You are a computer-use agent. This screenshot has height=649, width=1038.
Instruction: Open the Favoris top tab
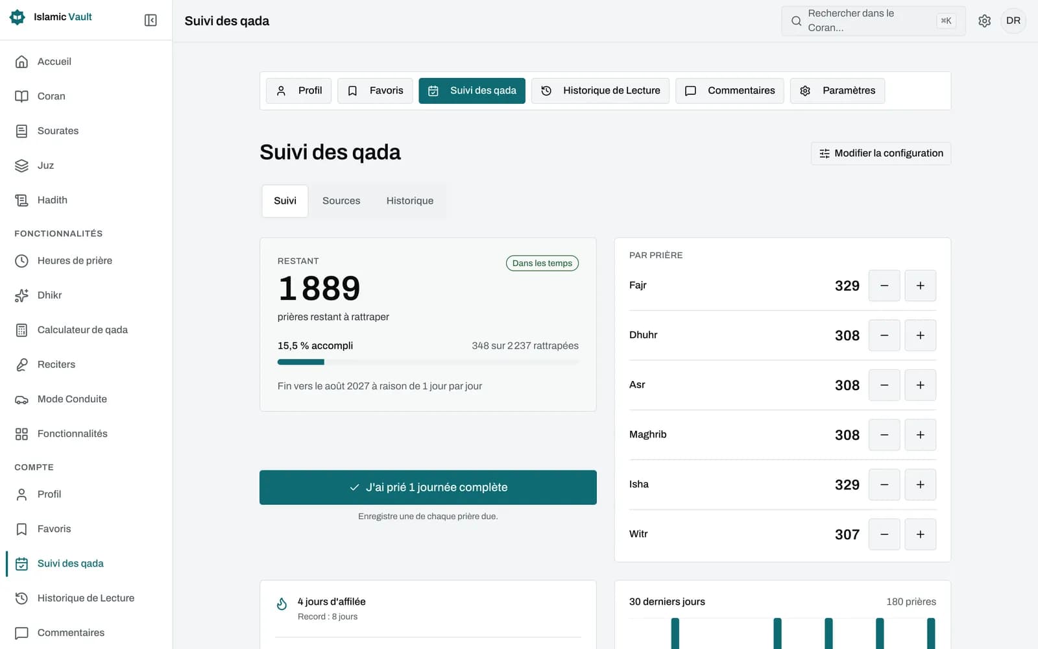click(375, 91)
